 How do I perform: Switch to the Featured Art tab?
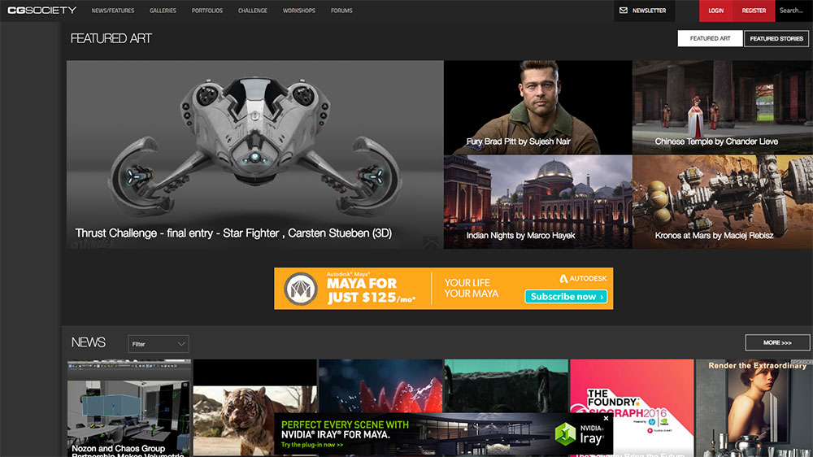point(710,38)
